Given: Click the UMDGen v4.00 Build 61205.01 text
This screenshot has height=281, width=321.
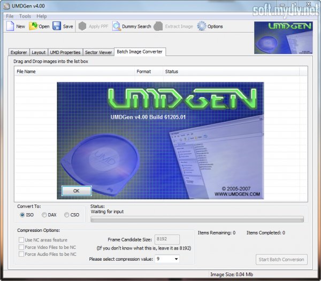Looking at the screenshot, I should coord(148,117).
